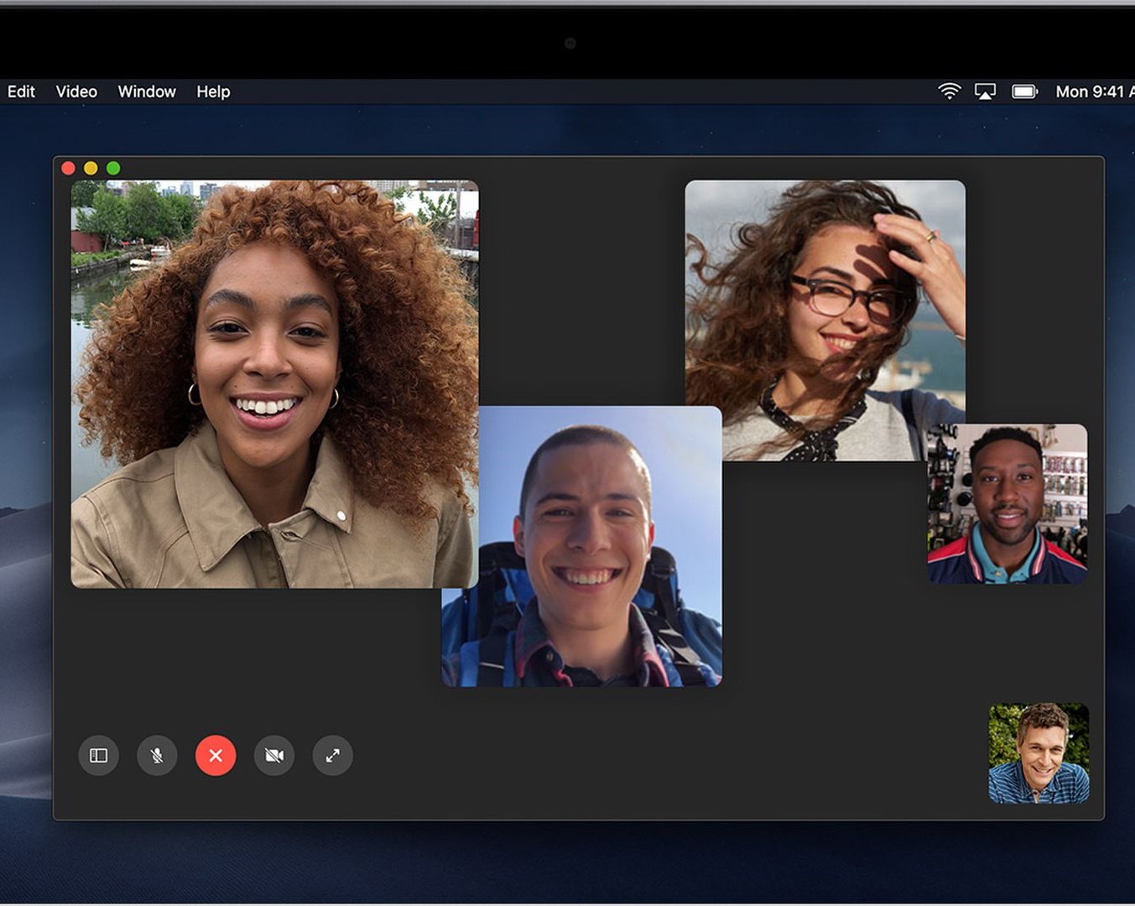Open the AirPlay display menu
The image size is (1135, 906).
985,91
